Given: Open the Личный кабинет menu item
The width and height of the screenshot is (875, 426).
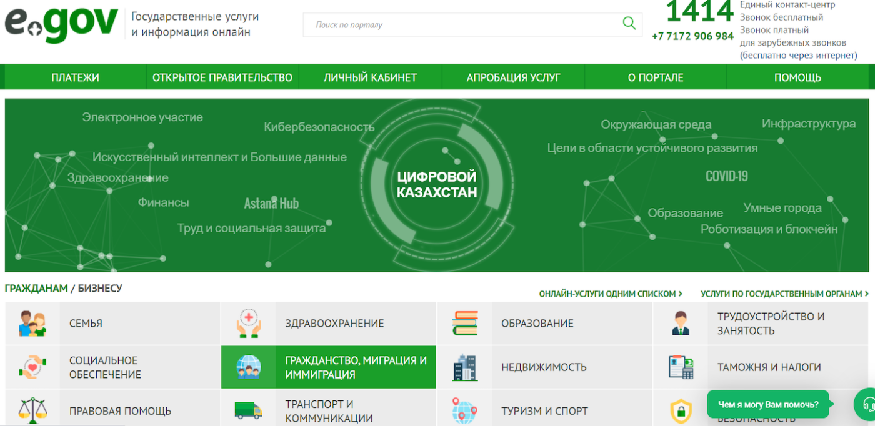Looking at the screenshot, I should (x=370, y=77).
